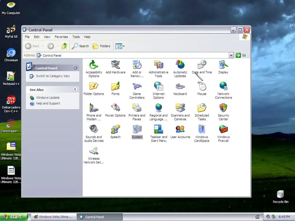The height and width of the screenshot is (221, 295).
Task: Select Notepad++ desktop shortcut
Action: click(x=11, y=78)
